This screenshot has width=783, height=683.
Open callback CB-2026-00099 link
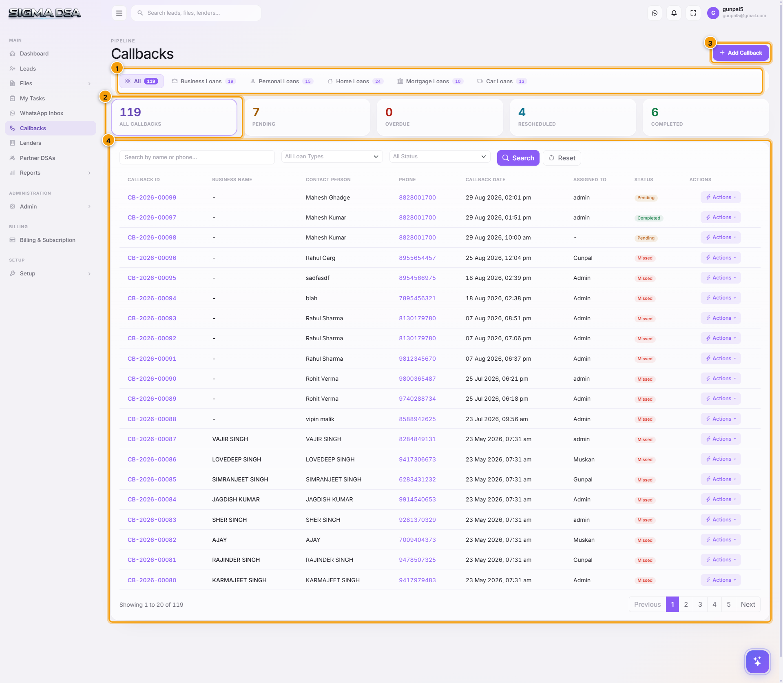152,197
